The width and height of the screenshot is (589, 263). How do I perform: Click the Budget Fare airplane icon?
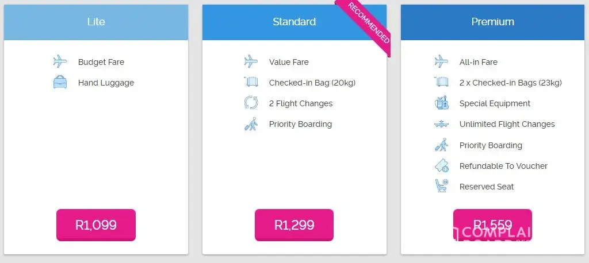(60, 61)
